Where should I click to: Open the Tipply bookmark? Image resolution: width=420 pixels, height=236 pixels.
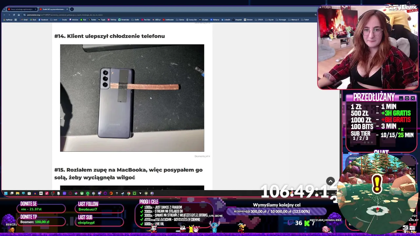pyautogui.click(x=102, y=20)
